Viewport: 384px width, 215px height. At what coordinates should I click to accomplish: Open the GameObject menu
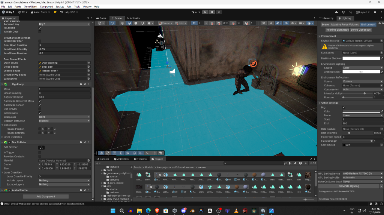(31, 7)
